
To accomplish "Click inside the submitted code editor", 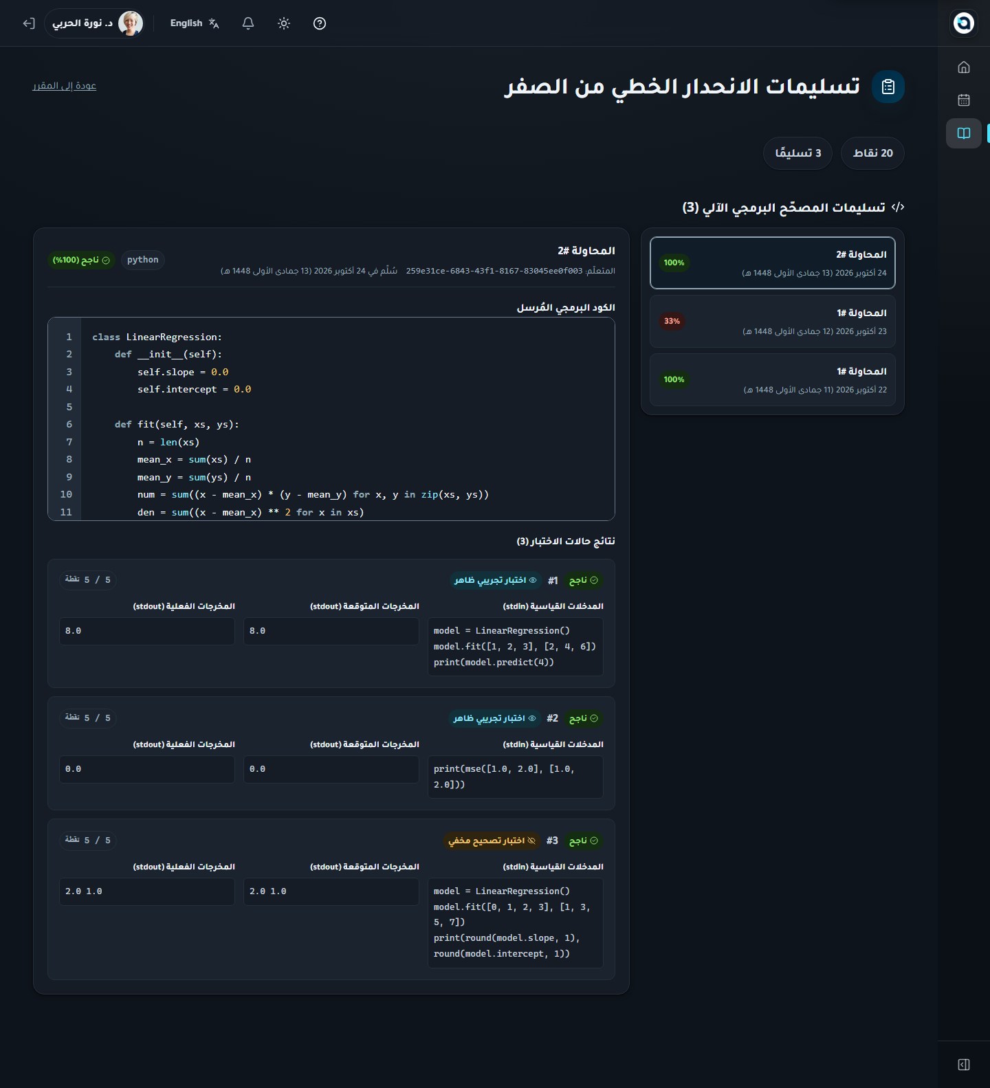I will click(331, 419).
